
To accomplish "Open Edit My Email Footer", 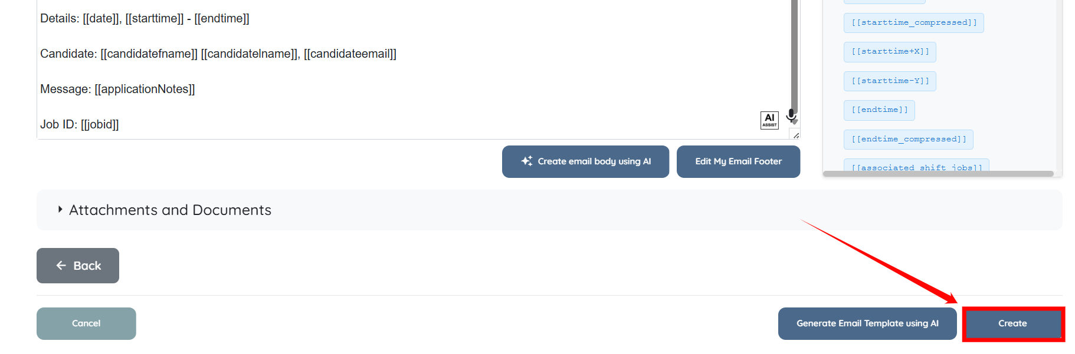I will (738, 161).
